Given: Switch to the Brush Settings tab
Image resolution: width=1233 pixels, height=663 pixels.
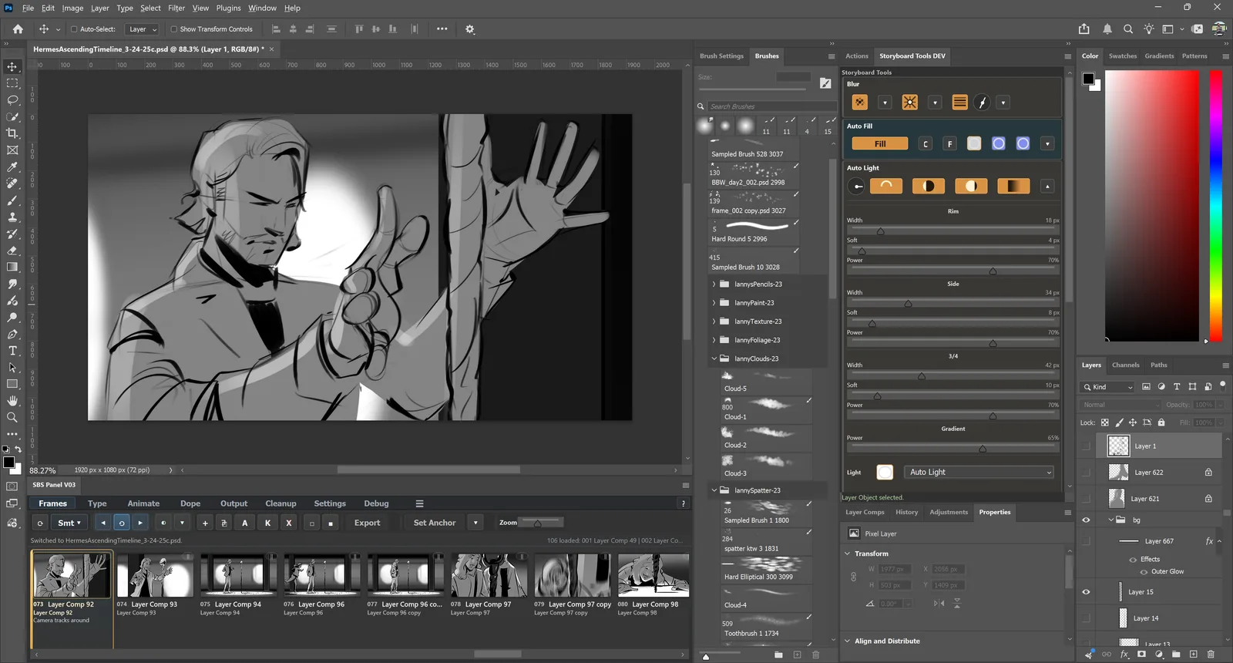Looking at the screenshot, I should click(721, 56).
